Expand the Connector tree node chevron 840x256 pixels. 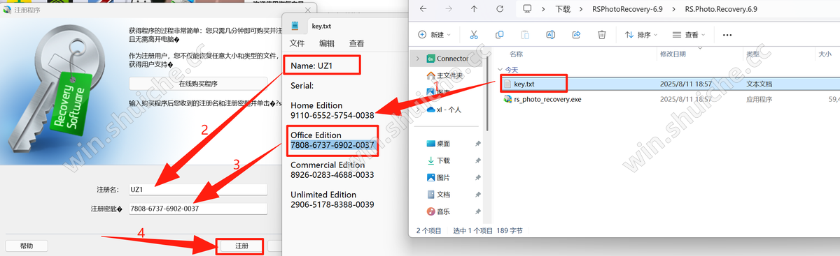tap(417, 59)
